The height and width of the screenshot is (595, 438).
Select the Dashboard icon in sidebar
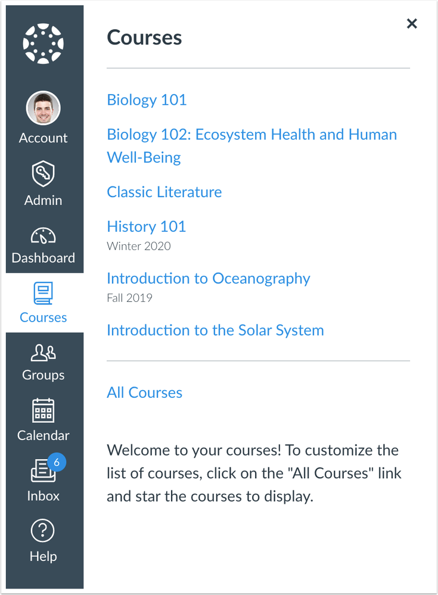[x=43, y=236]
